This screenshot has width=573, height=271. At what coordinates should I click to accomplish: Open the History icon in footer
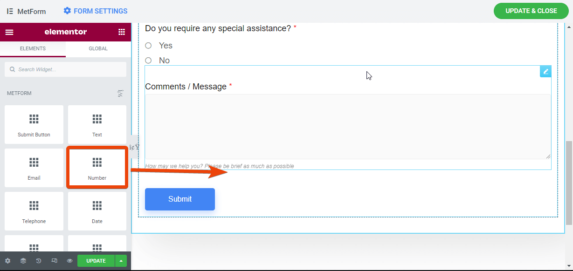(x=39, y=261)
